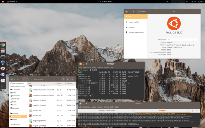Open search in the file manager header
The width and height of the screenshot is (205, 128).
pyautogui.click(x=63, y=79)
